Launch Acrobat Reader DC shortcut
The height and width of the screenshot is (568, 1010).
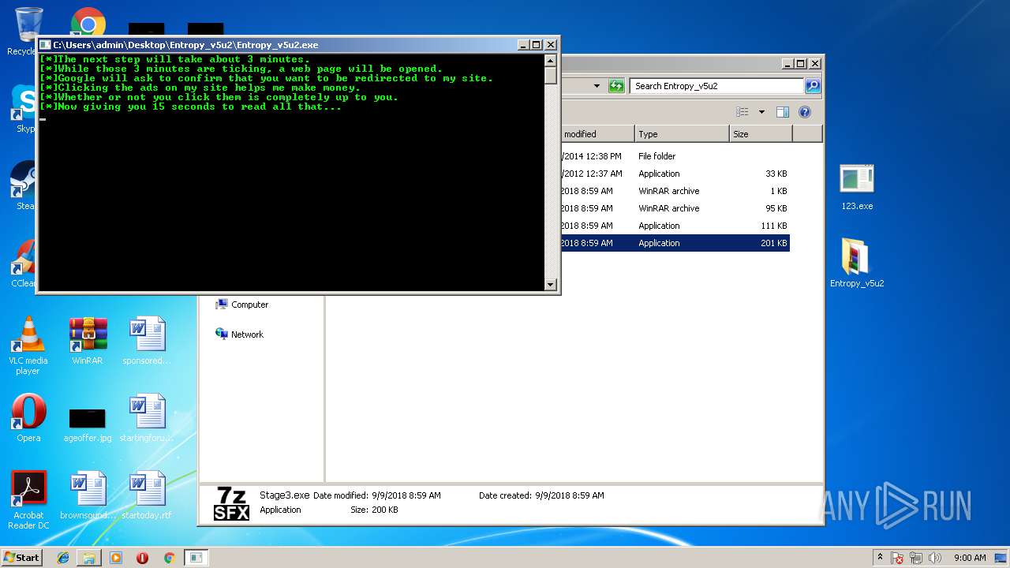click(x=28, y=500)
